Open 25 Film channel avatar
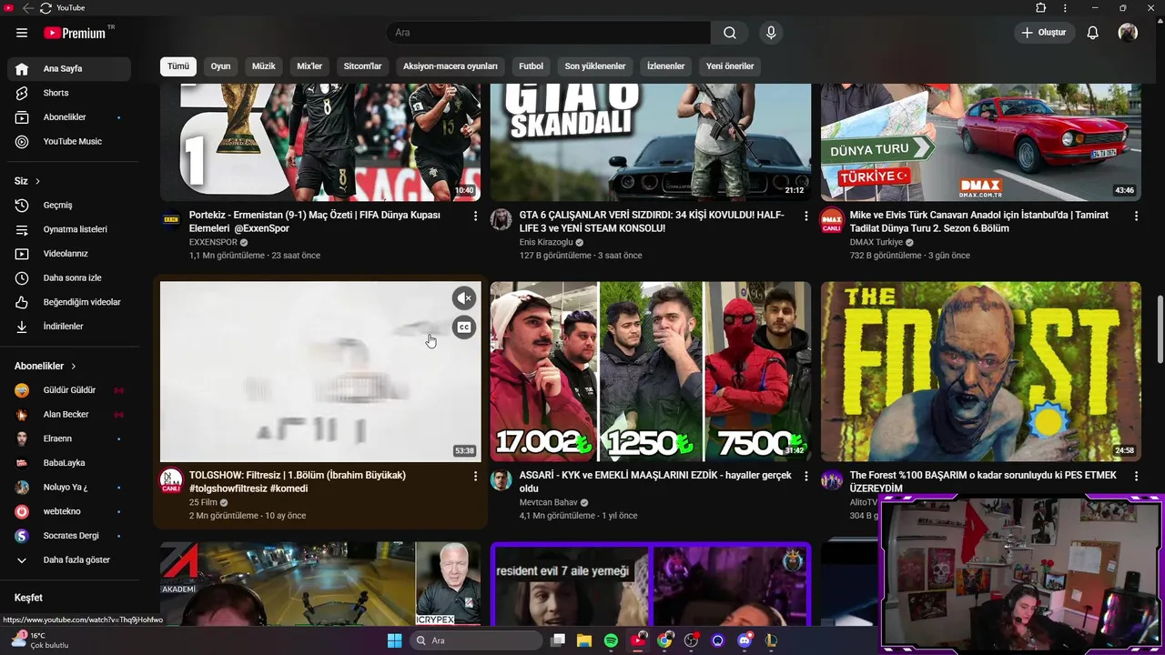 coord(171,480)
